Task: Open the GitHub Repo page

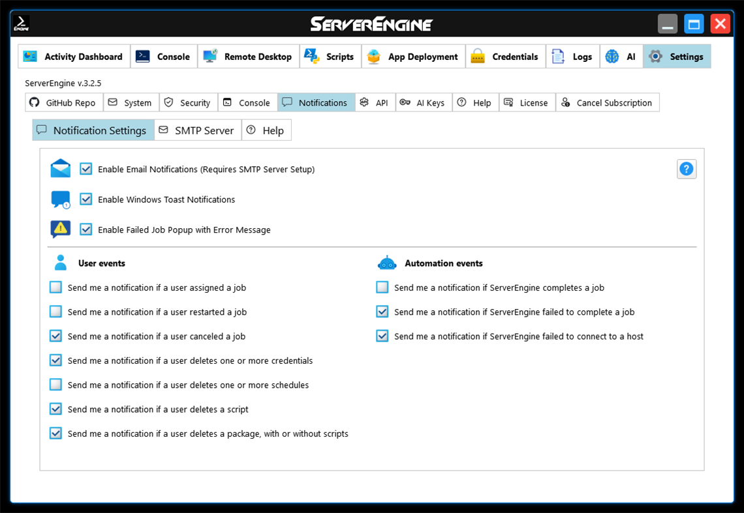Action: click(63, 102)
